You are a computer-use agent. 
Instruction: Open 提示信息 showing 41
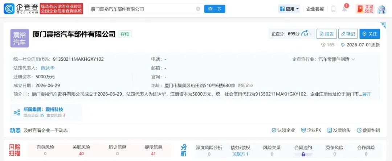tap(153, 150)
